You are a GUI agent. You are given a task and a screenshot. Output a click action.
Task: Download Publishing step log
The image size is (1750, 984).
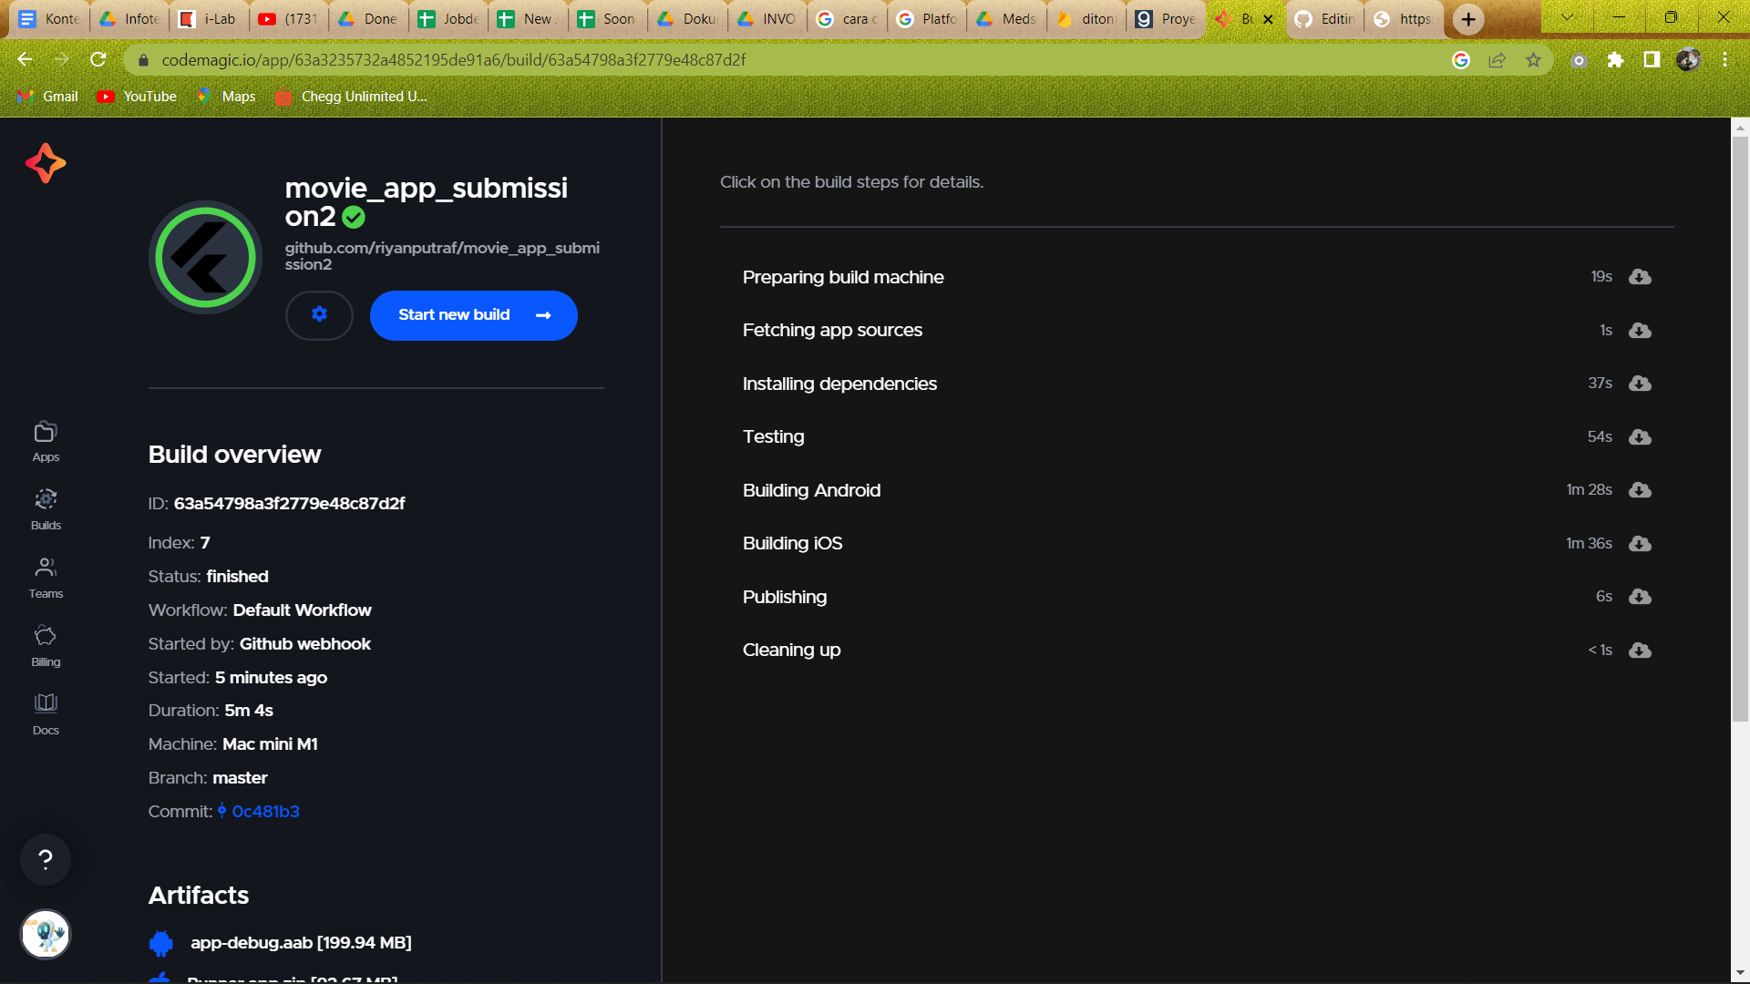pos(1640,597)
